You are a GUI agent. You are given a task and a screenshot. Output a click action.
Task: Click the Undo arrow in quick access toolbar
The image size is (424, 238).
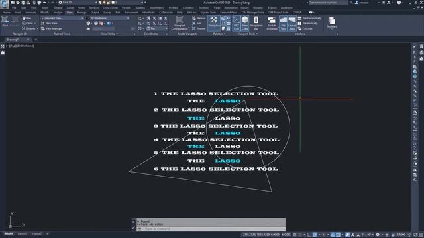(44, 3)
